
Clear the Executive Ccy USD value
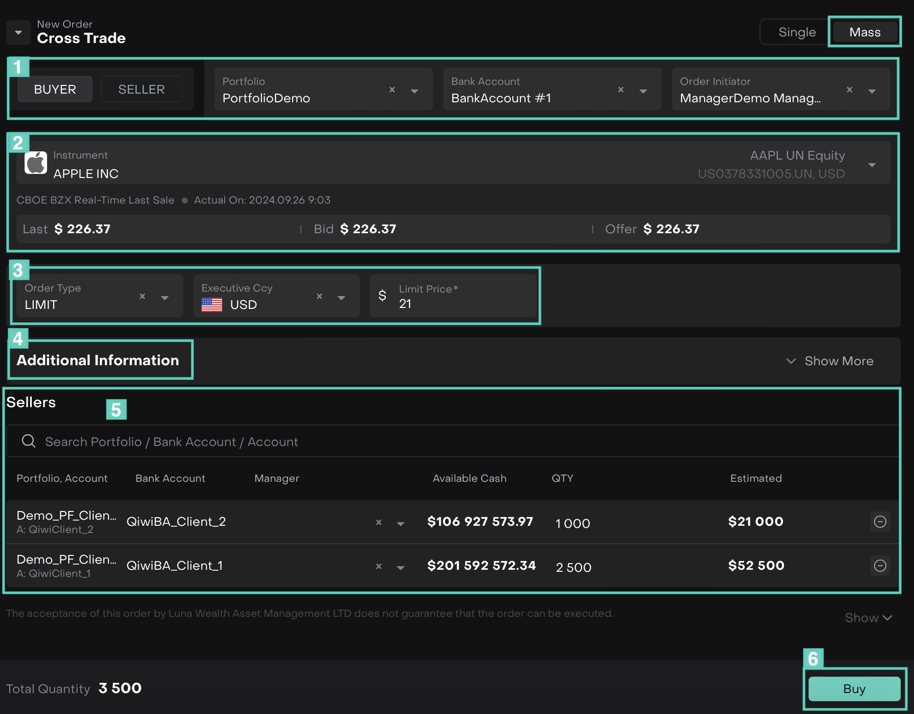319,297
